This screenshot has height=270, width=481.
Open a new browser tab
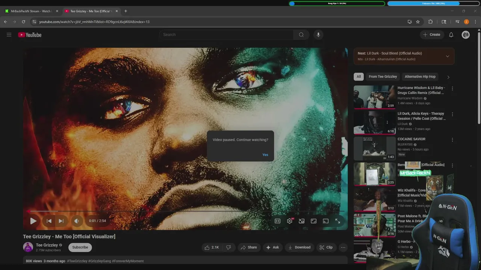tap(126, 11)
